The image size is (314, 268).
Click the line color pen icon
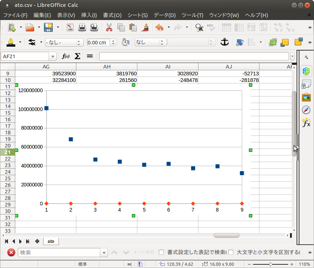(11, 42)
